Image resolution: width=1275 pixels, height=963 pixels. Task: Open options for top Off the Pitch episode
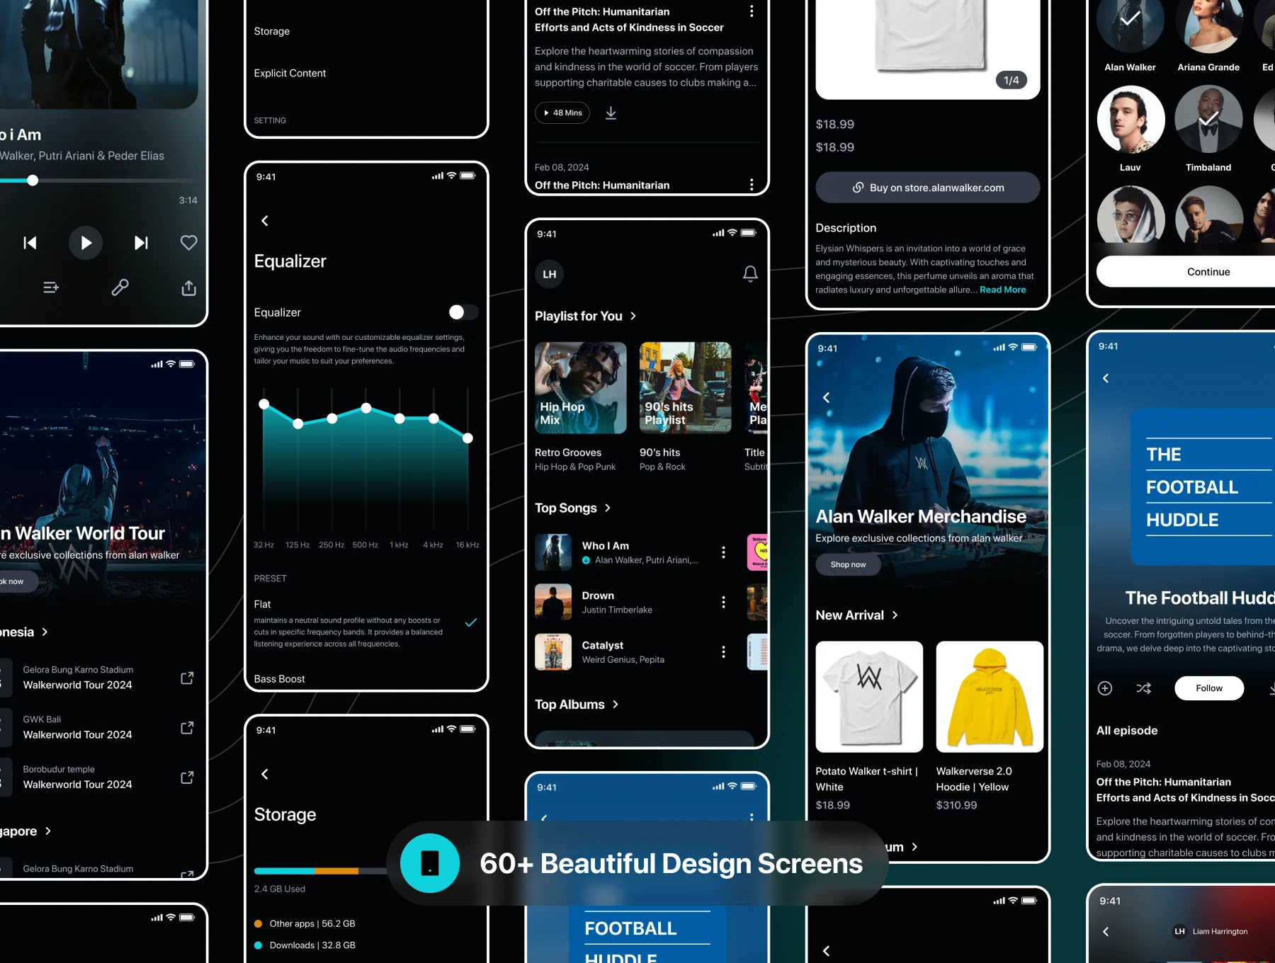coord(752,11)
